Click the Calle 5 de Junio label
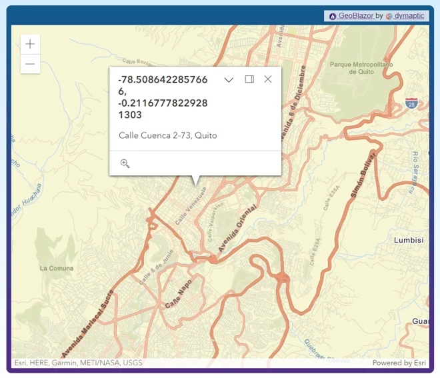Screen dimensions: 440x378 156,267
